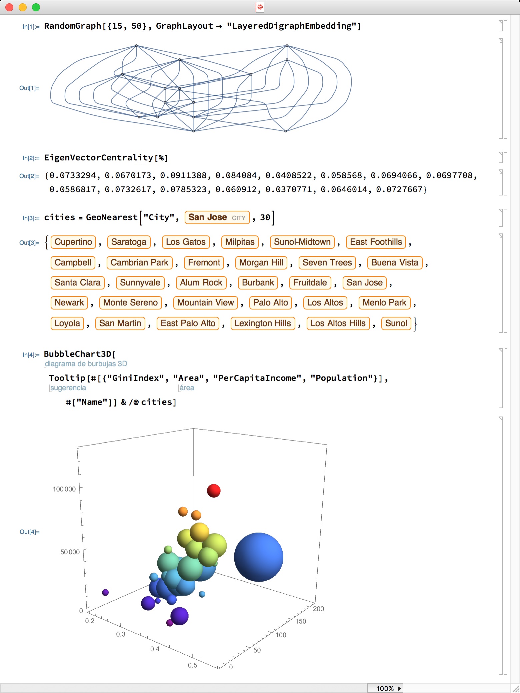
Task: Click the Palo Alto entity button
Action: (271, 302)
